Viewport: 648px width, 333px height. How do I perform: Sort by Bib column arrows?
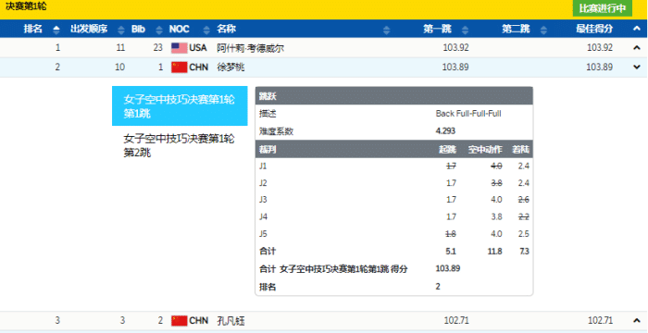(159, 30)
